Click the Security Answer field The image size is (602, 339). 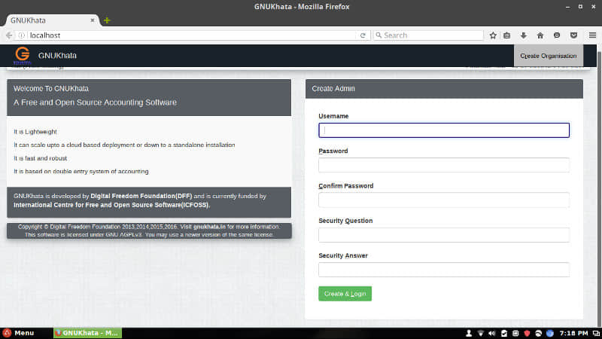coord(444,270)
